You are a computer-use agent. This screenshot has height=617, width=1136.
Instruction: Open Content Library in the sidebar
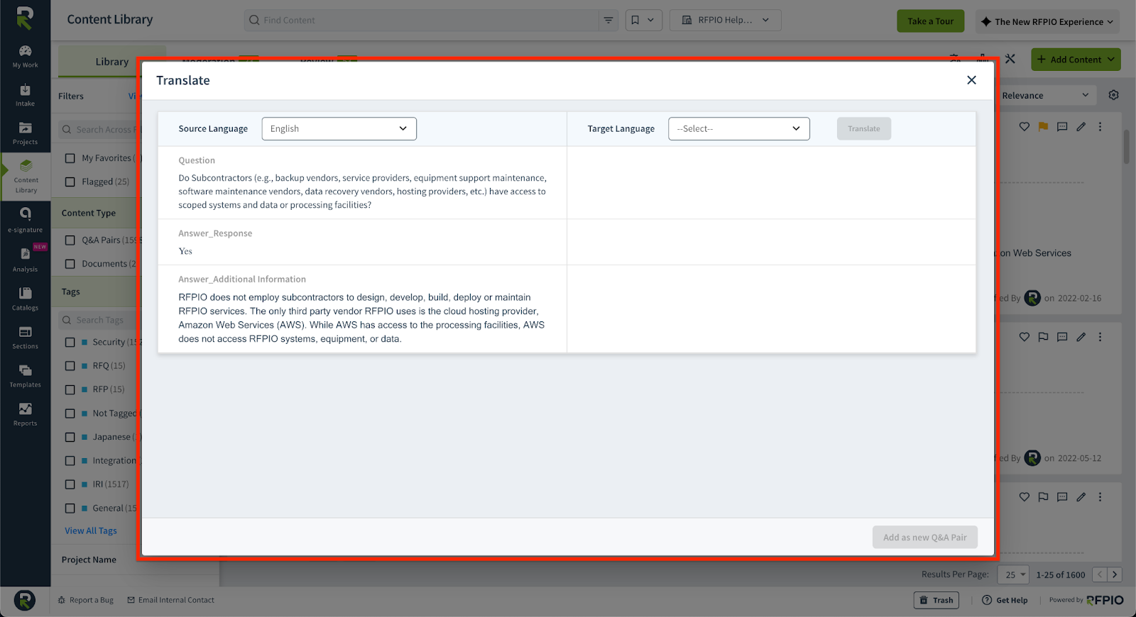(x=26, y=177)
